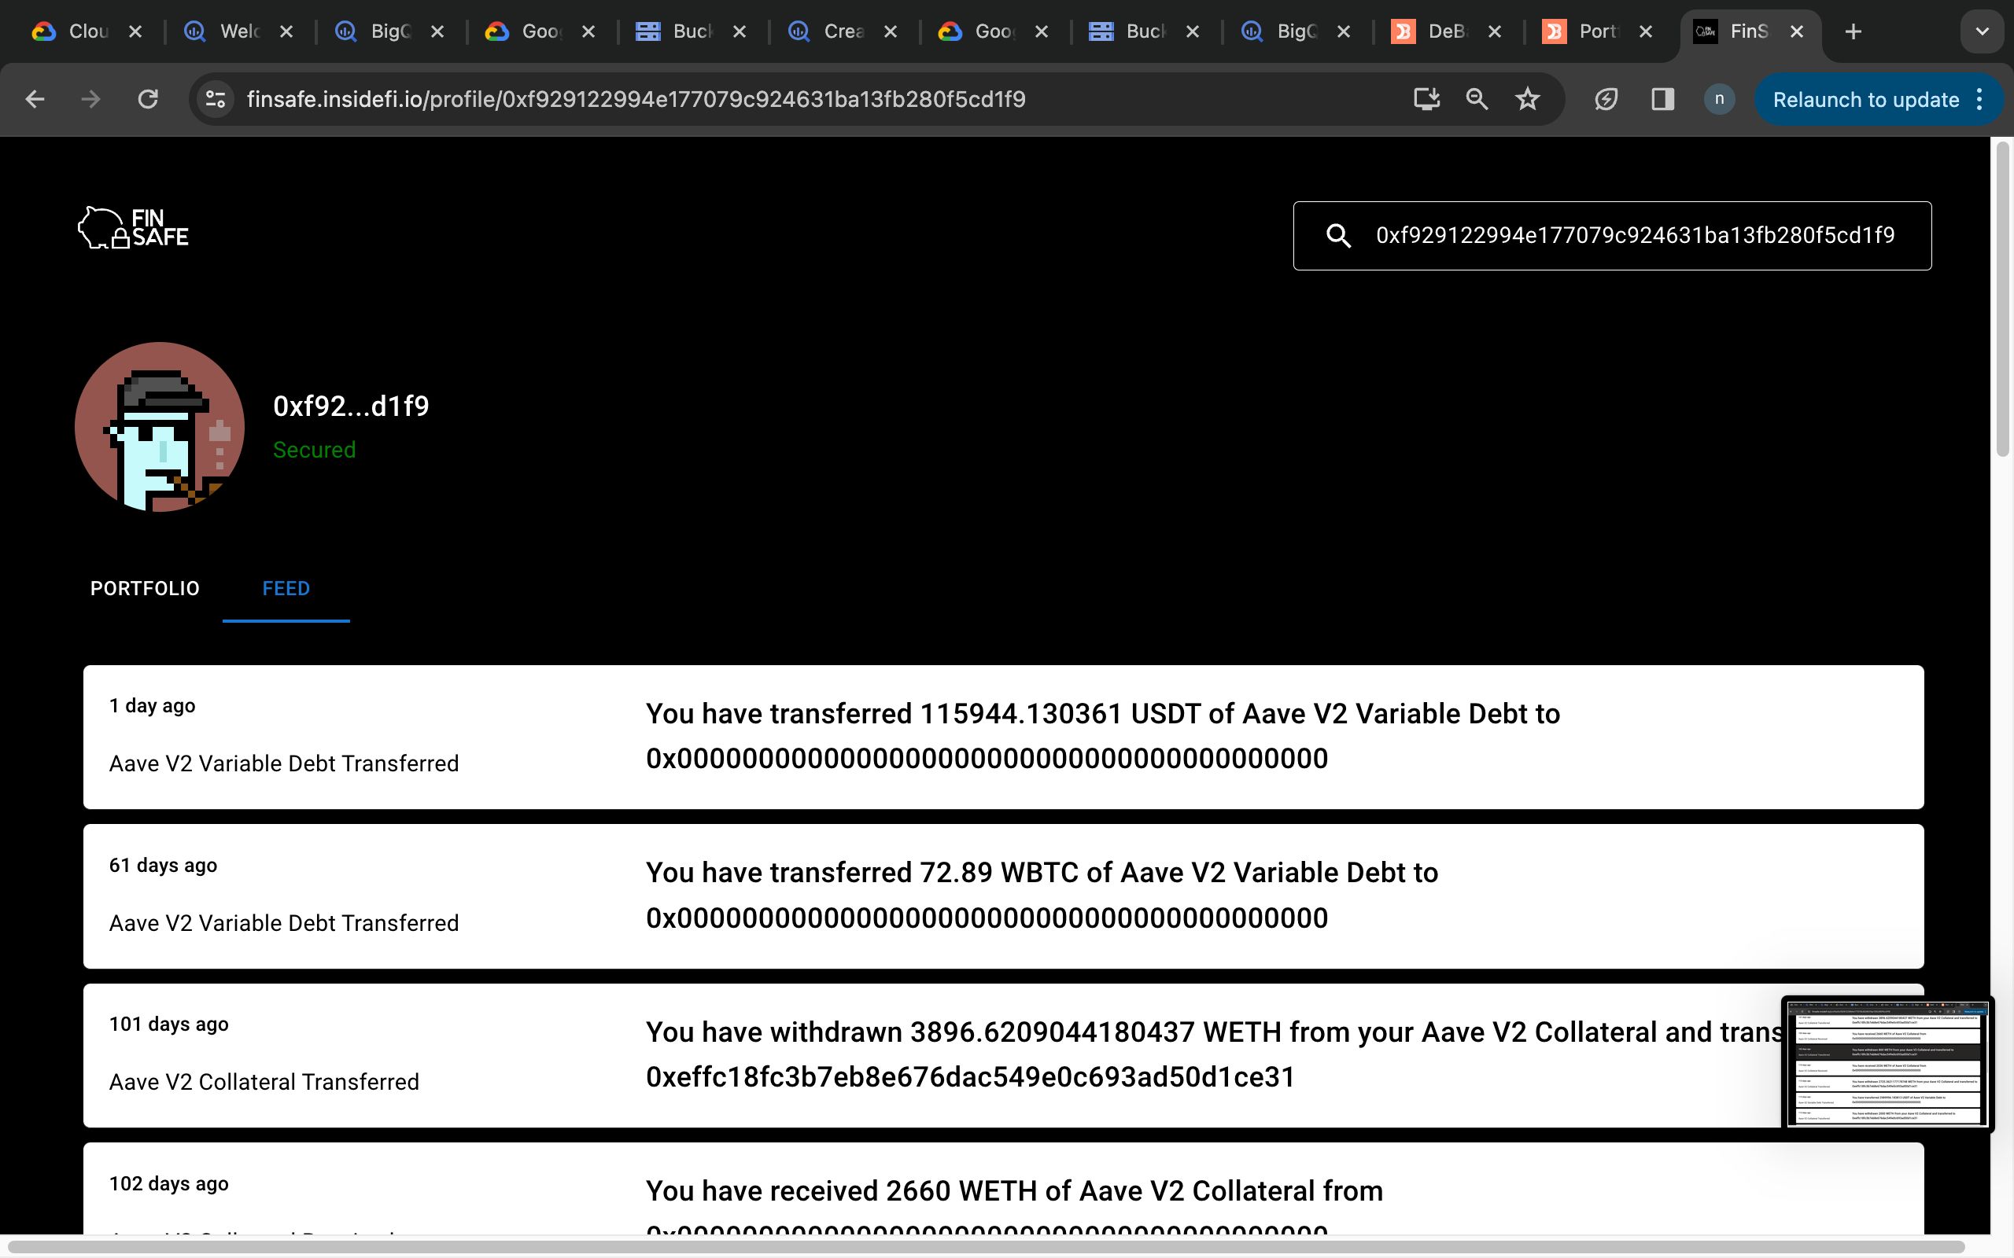Click the '61 days ago' timestamp
Viewport: 2014px width, 1258px height.
tap(163, 866)
